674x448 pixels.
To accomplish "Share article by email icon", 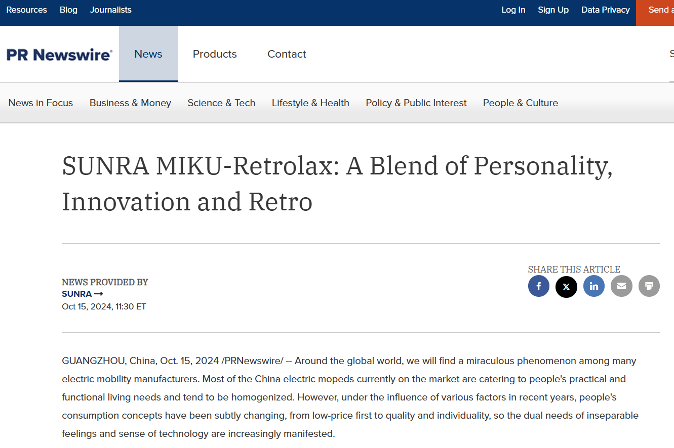I will coord(621,286).
